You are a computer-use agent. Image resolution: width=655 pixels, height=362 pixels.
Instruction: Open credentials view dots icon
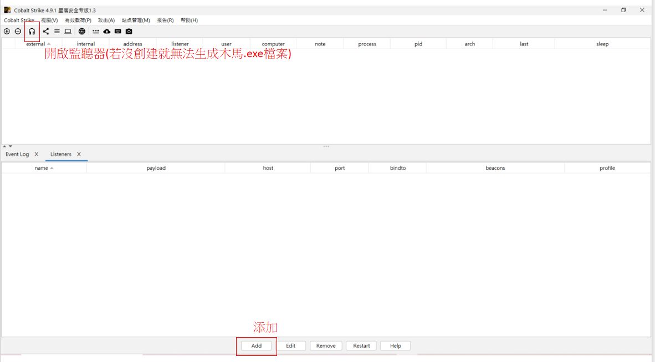point(96,32)
